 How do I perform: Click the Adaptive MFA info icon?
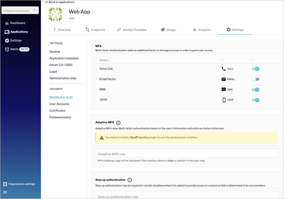(118, 123)
